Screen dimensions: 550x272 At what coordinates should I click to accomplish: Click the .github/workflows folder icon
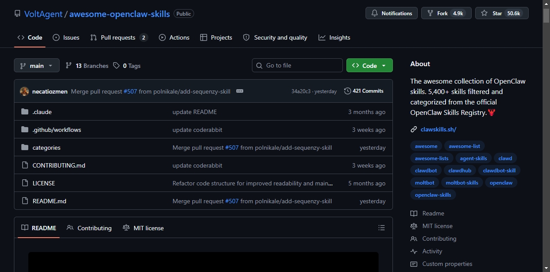(25, 130)
